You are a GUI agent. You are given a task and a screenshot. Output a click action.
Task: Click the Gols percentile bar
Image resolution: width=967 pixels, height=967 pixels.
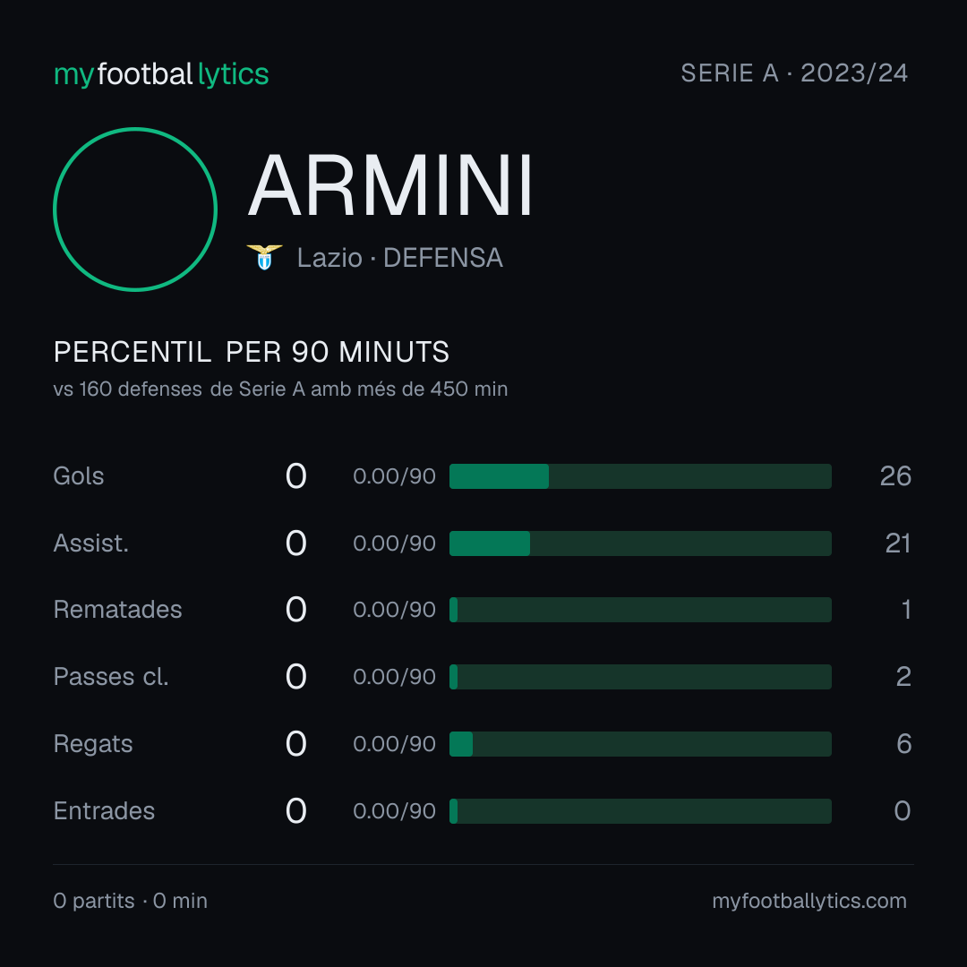[640, 476]
